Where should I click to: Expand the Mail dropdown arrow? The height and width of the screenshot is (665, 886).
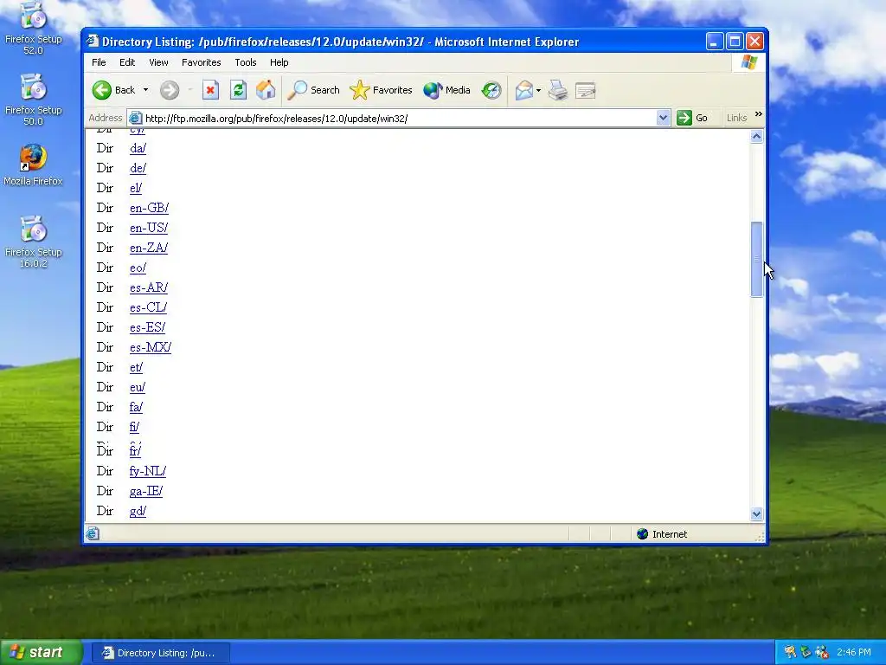pyautogui.click(x=538, y=90)
